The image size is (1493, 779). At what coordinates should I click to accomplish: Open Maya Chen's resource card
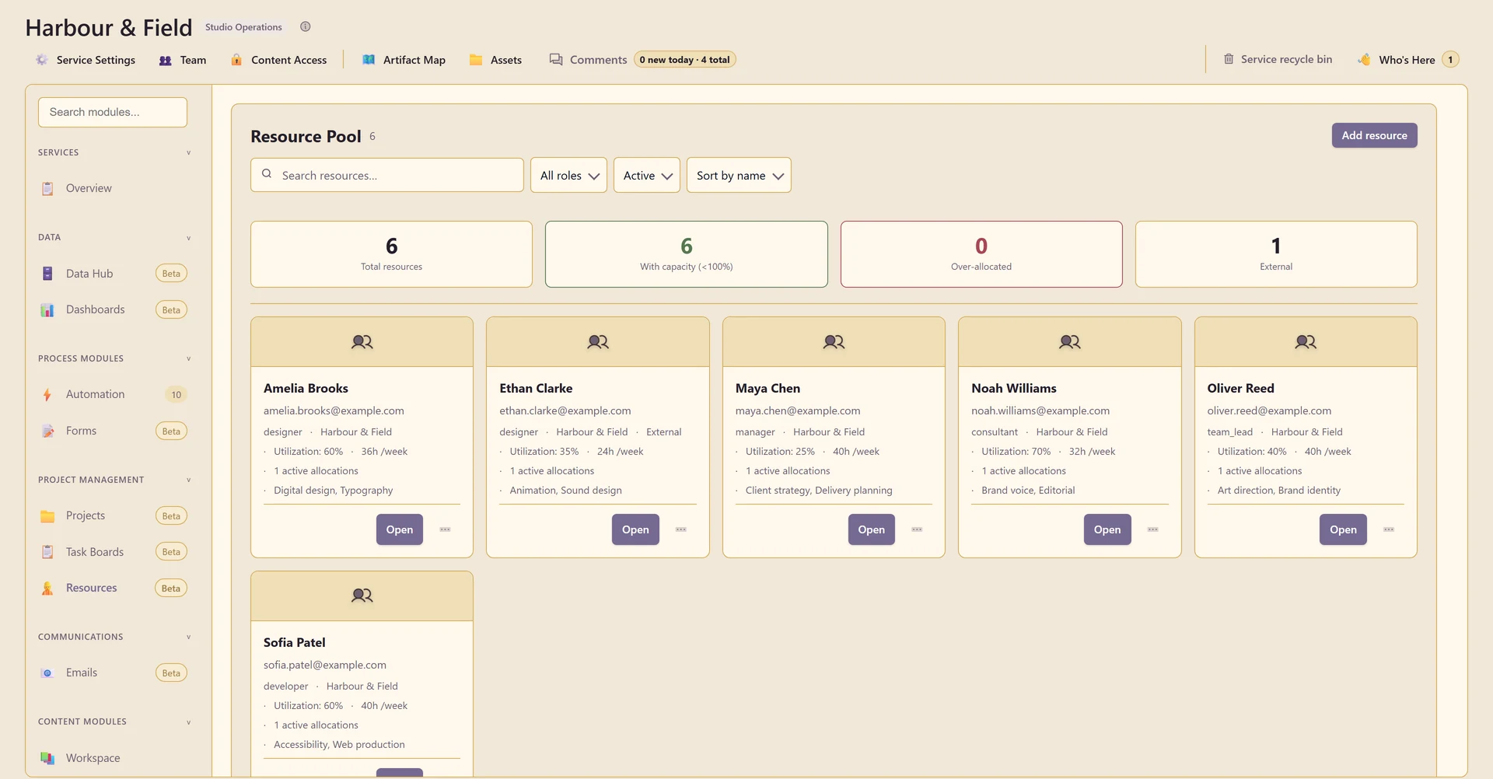[871, 529]
